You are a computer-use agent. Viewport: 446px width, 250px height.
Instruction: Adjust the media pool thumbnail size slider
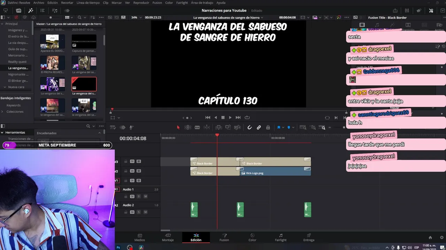pyautogui.click(x=51, y=17)
